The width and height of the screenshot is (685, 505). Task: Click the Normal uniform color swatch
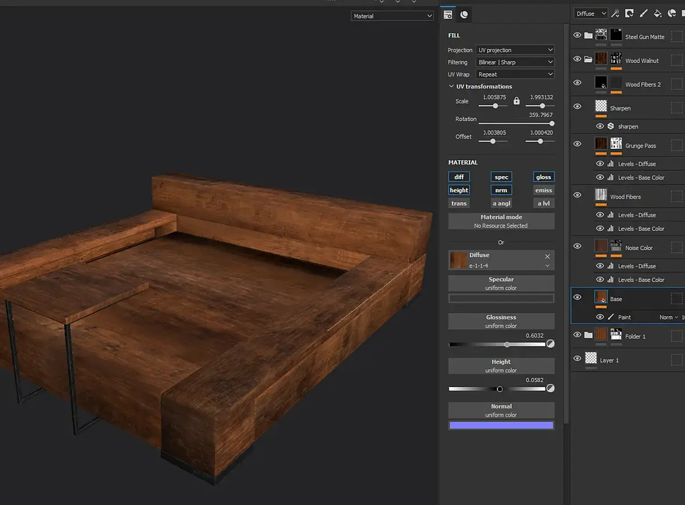click(501, 425)
